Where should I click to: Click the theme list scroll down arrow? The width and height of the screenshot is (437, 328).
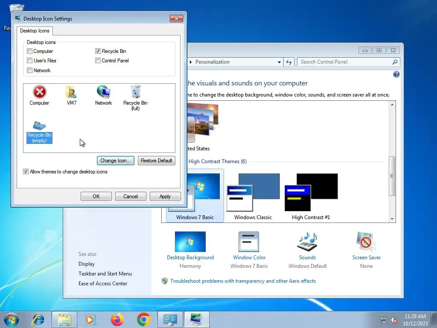tap(392, 219)
